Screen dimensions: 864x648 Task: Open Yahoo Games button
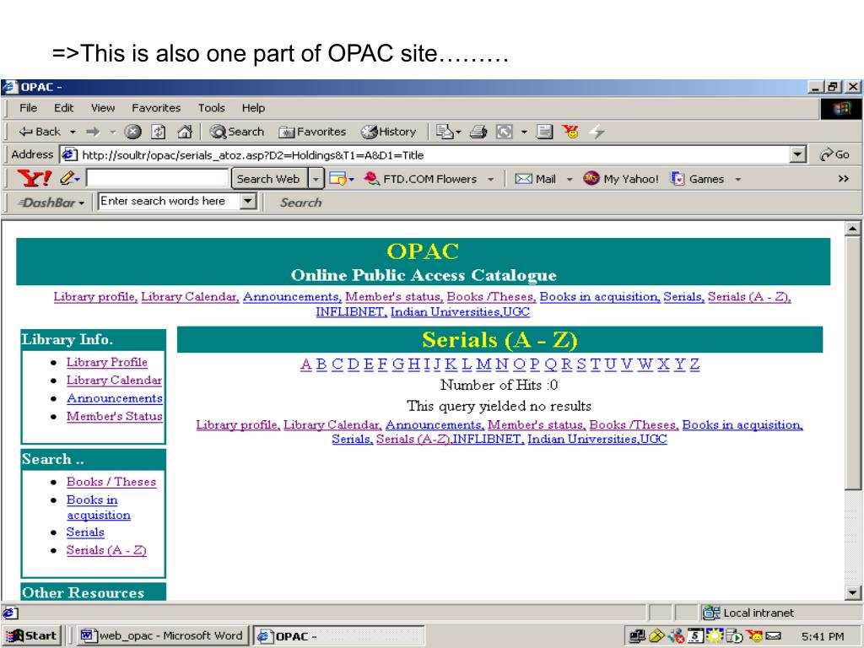pyautogui.click(x=697, y=179)
